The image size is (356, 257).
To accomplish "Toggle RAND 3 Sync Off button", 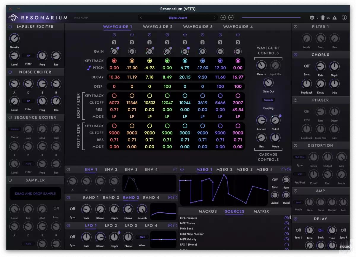I will tap(72, 209).
